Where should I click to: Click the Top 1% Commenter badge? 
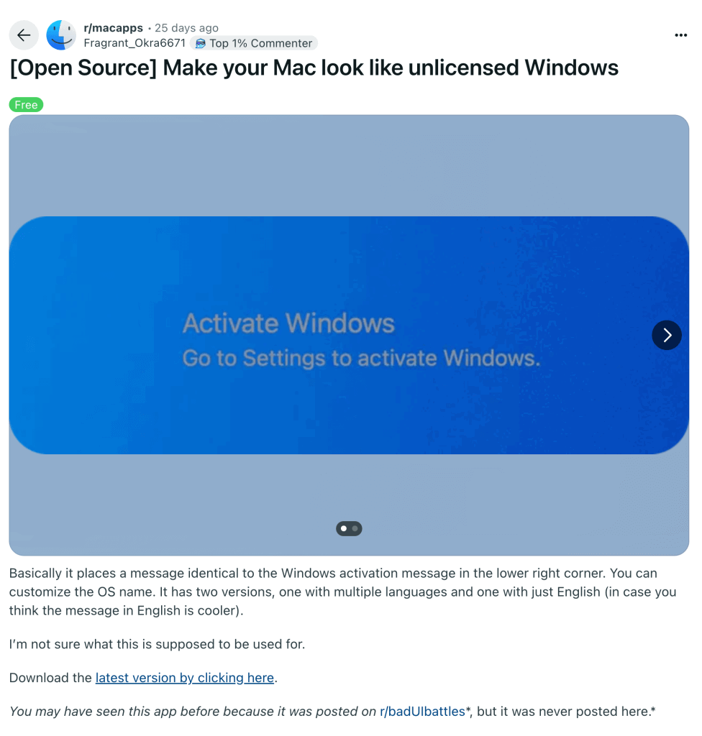(254, 43)
